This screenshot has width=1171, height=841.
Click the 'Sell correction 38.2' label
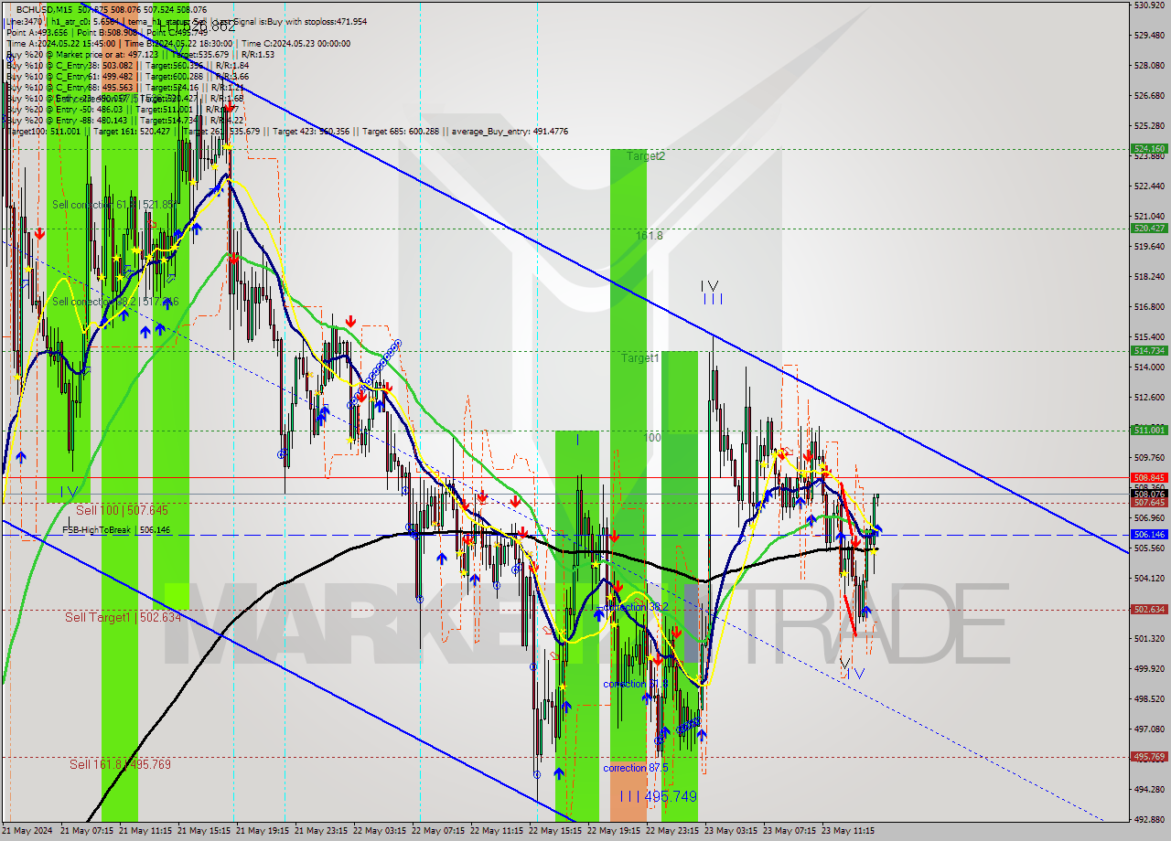(x=115, y=302)
